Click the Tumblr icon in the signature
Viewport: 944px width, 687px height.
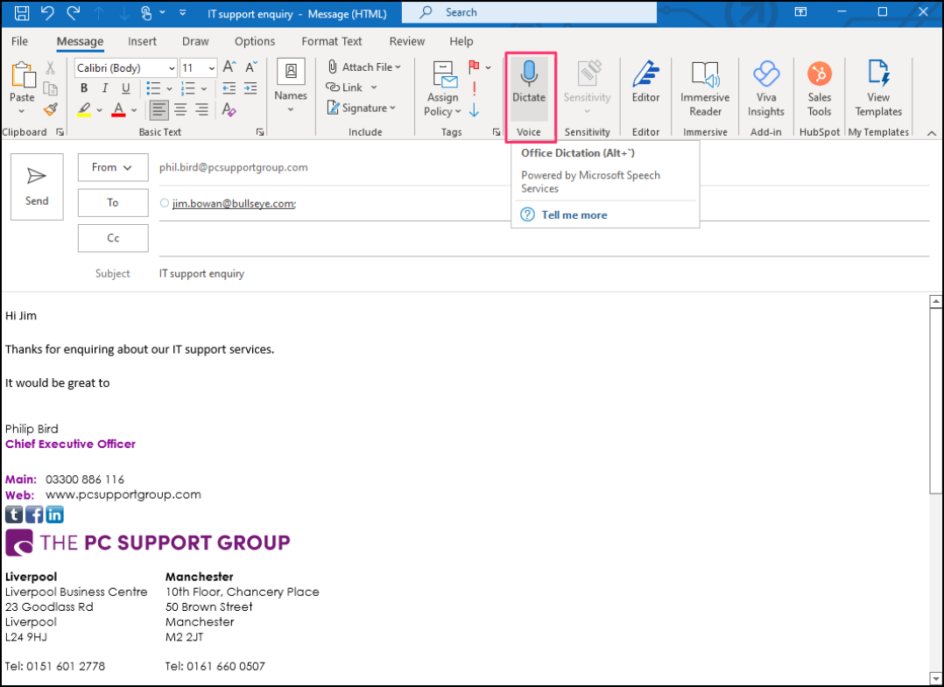coord(14,515)
